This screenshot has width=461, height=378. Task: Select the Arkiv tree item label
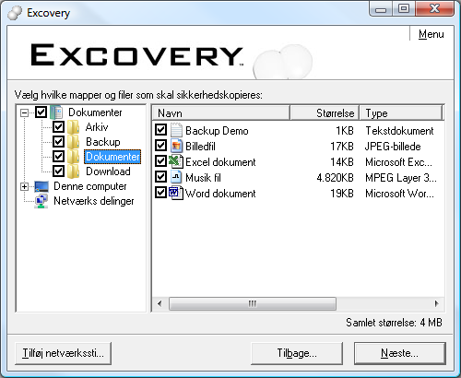pyautogui.click(x=97, y=127)
